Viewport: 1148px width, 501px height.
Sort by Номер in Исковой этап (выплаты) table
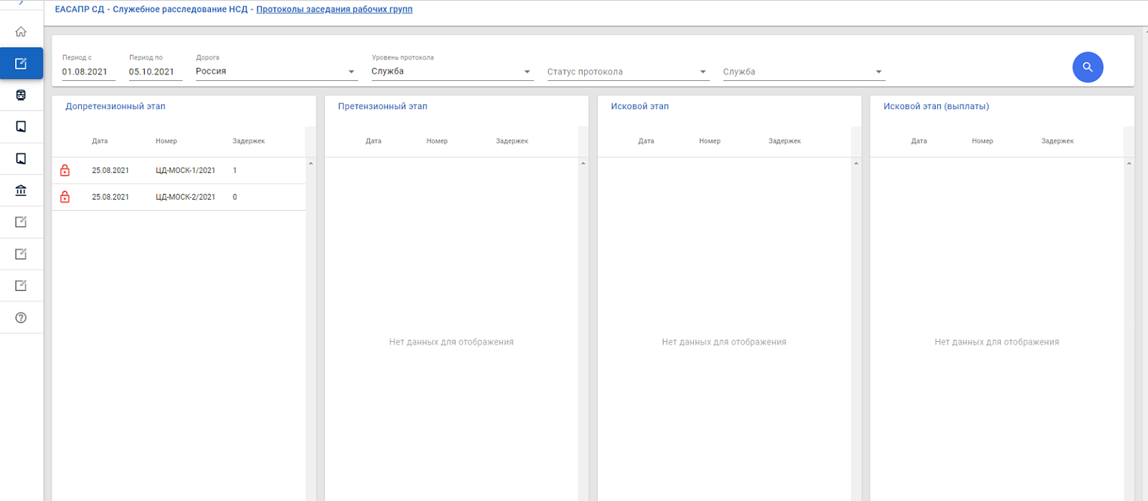(983, 141)
